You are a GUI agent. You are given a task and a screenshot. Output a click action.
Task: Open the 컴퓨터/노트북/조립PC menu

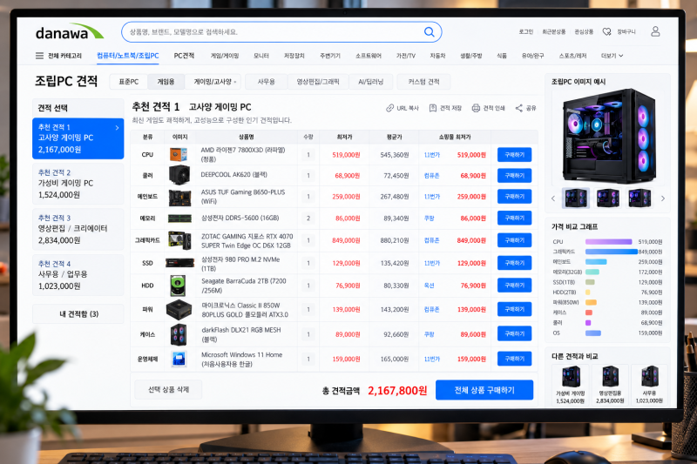pyautogui.click(x=128, y=56)
